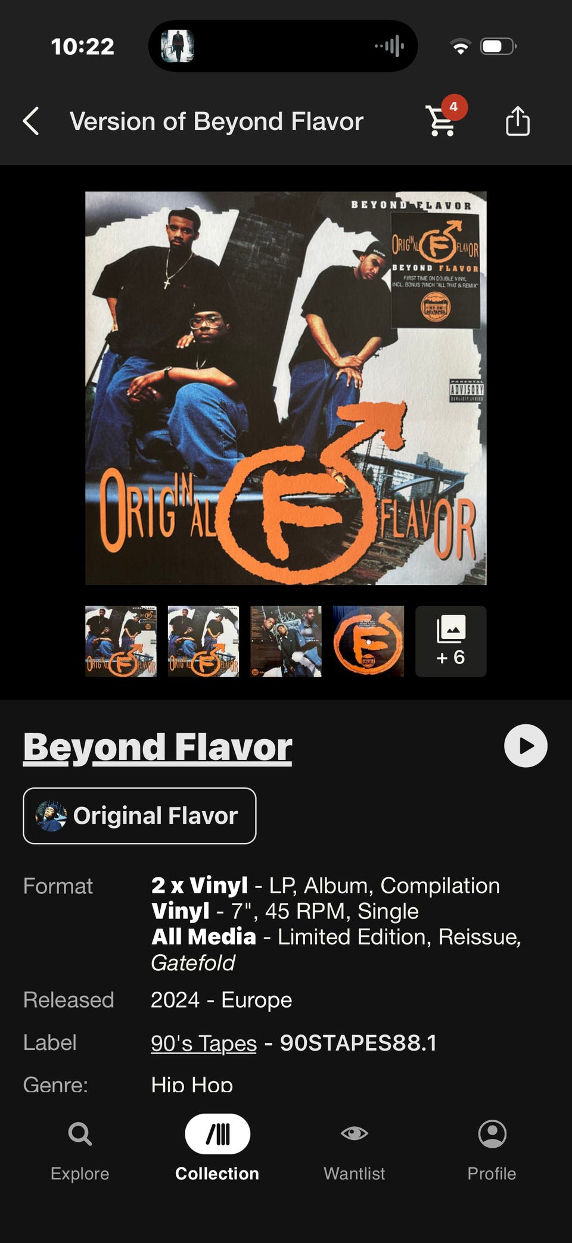This screenshot has width=572, height=1243.
Task: Play the Beyond Flavor release
Action: [x=526, y=746]
